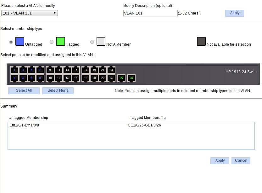Click the GE1/0/25-GE1/0/26 tagged summary entry
The width and height of the screenshot is (262, 193).
pos(144,125)
